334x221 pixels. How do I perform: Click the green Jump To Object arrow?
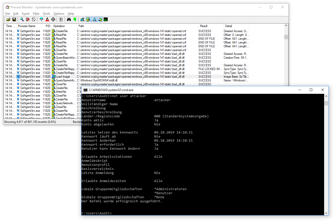[x=75, y=19]
